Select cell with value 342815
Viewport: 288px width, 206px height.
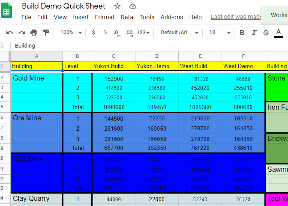click(243, 188)
